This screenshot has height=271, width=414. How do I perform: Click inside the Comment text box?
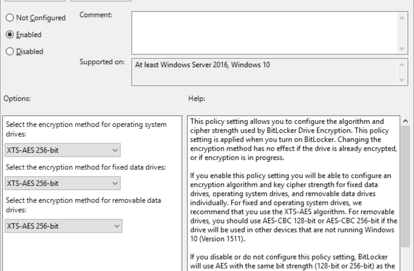[x=264, y=33]
